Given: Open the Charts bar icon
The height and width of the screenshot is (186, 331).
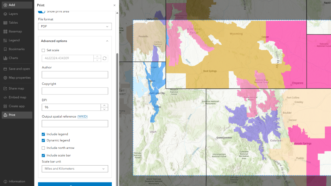Looking at the screenshot, I should [5, 58].
